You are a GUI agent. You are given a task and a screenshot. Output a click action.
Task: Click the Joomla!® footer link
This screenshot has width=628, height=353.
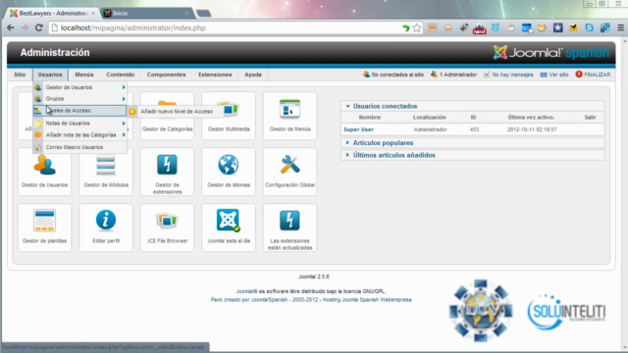click(x=246, y=291)
